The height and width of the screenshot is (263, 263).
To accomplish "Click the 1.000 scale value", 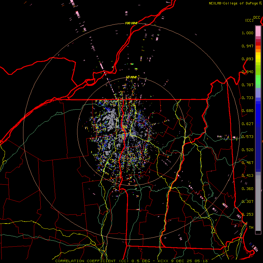I will tap(248, 33).
